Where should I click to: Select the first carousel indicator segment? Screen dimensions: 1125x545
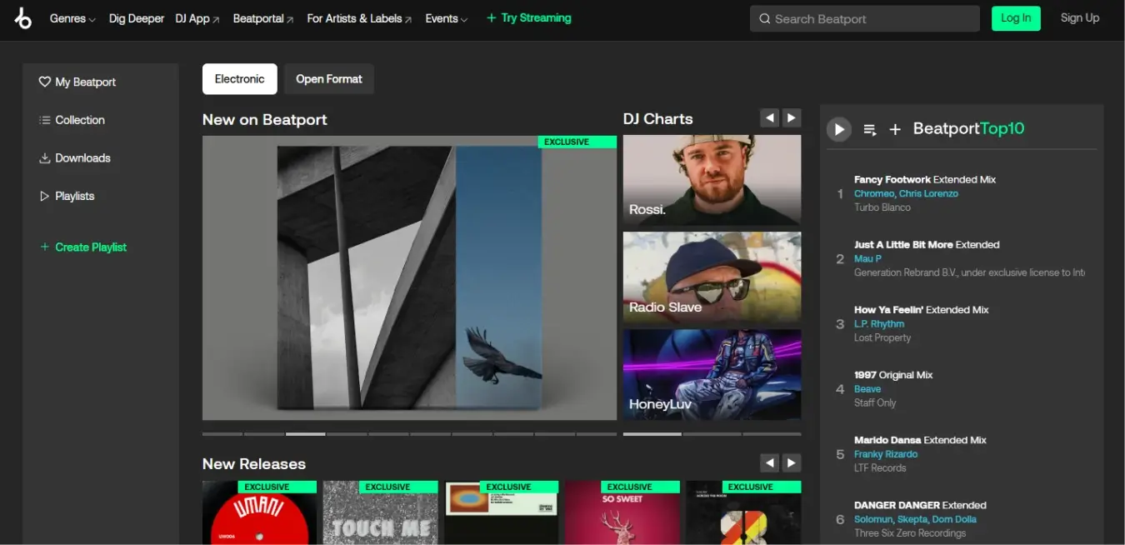click(x=222, y=434)
